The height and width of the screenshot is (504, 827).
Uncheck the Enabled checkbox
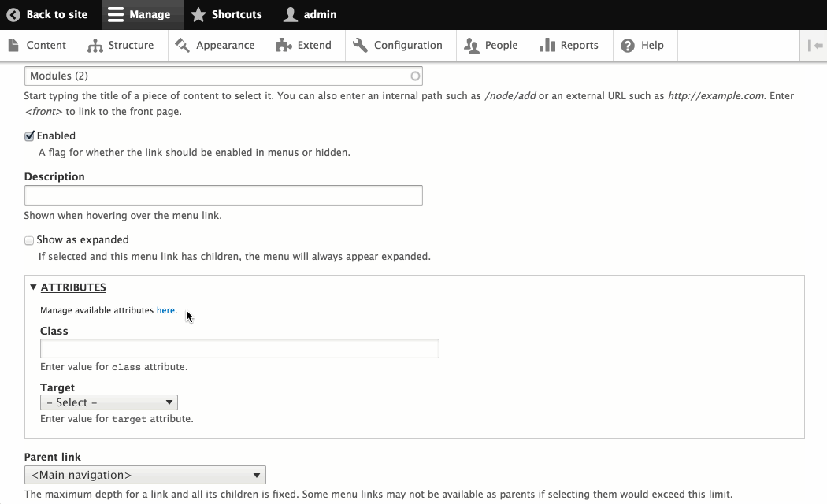point(30,136)
